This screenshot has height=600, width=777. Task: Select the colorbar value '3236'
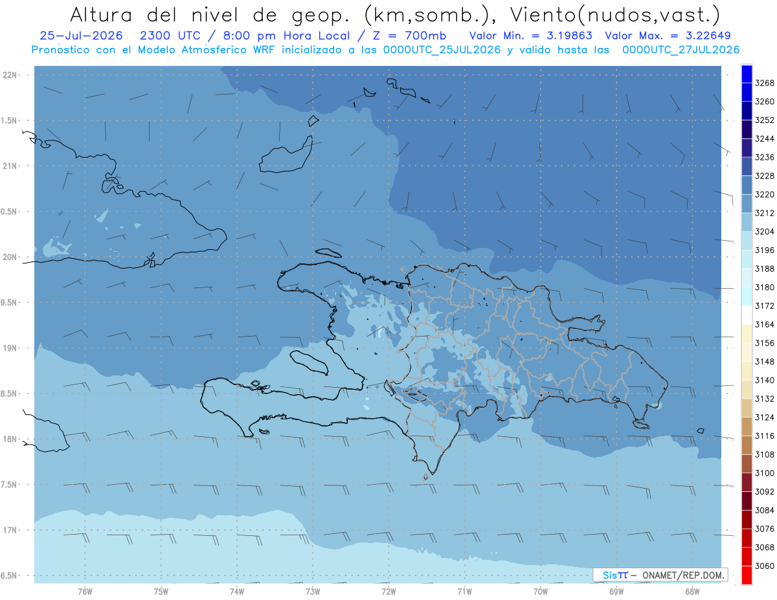(x=764, y=157)
